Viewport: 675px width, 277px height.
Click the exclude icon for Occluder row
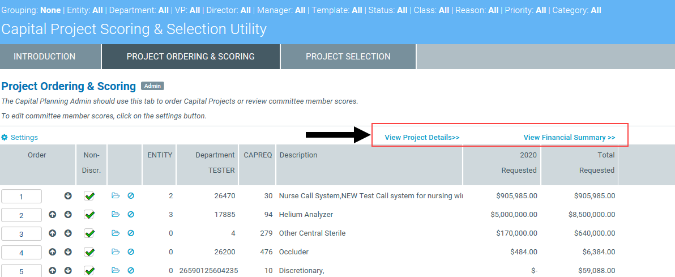(x=131, y=252)
